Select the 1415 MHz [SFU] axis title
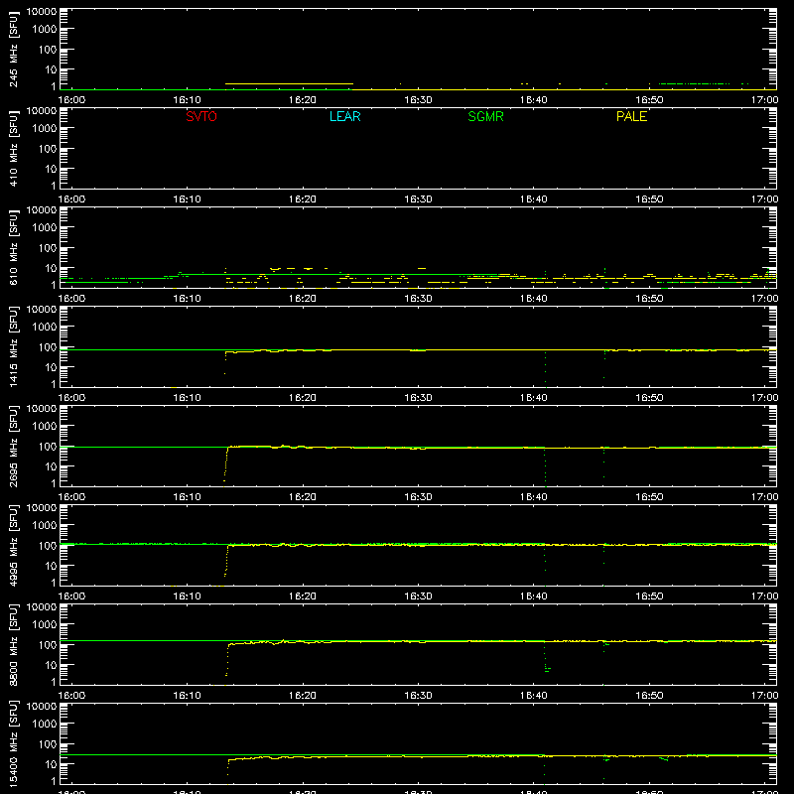This screenshot has height=794, width=794. click(x=14, y=347)
